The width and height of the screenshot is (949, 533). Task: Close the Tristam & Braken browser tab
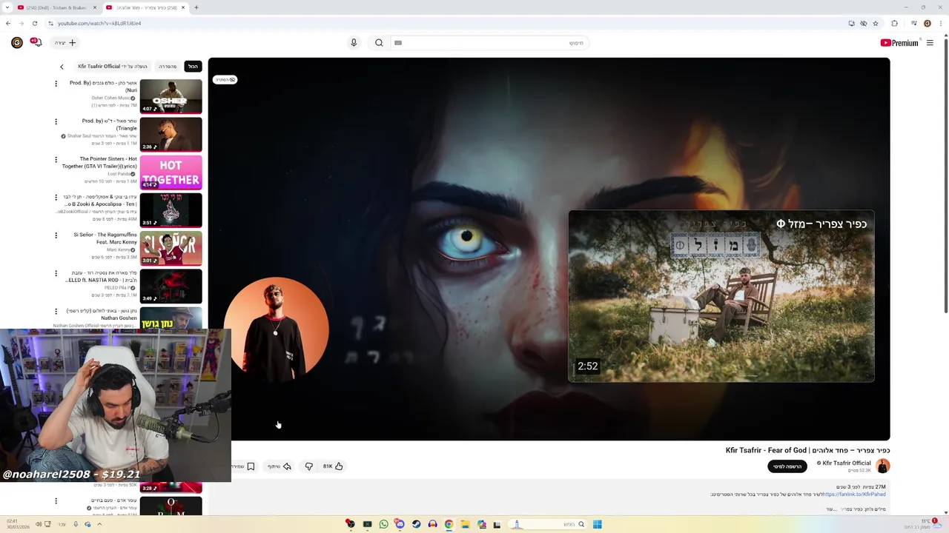click(95, 7)
